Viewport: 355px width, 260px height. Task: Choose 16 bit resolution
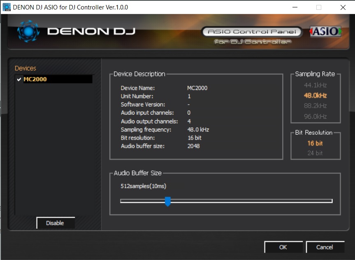pos(315,143)
